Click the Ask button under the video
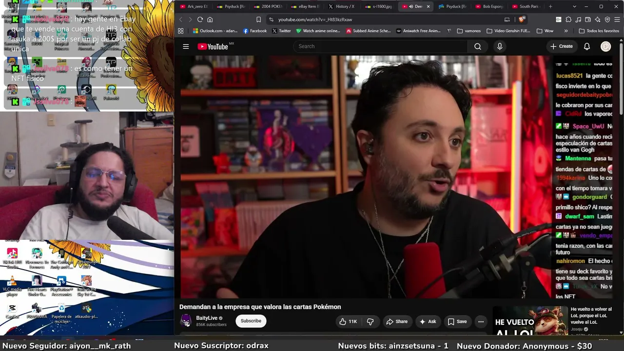This screenshot has width=624, height=351. [x=427, y=321]
